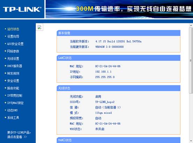
Task: Click the scrollbar down arrow
Action: click(191, 141)
